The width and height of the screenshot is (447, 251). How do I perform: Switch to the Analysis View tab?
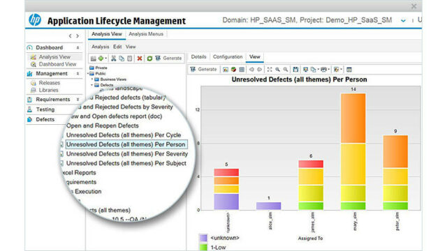[x=107, y=34]
